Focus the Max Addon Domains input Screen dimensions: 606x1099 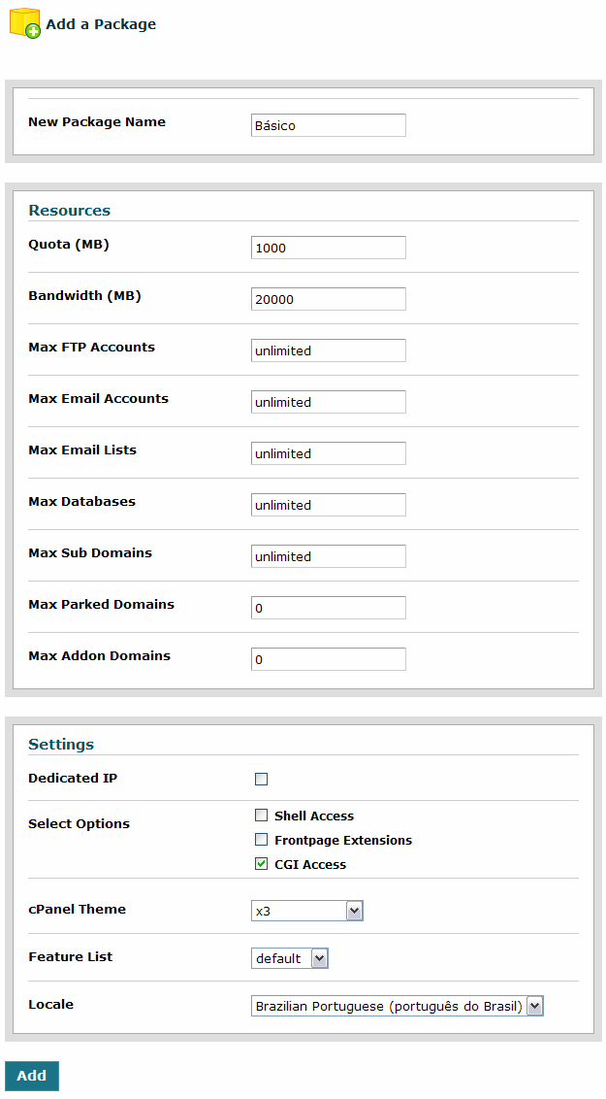pos(328,659)
